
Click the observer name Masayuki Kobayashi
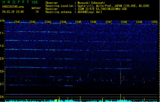(91, 3)
